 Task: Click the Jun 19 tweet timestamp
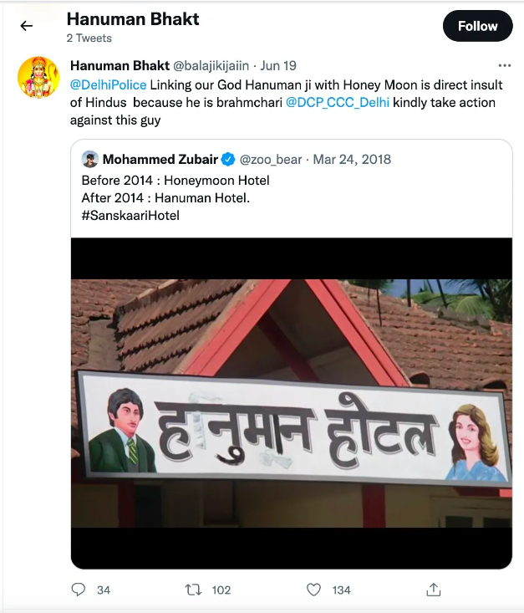click(277, 65)
